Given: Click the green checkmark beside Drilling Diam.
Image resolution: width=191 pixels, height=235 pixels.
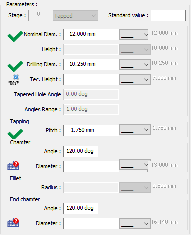Looking at the screenshot, I should tap(15, 66).
